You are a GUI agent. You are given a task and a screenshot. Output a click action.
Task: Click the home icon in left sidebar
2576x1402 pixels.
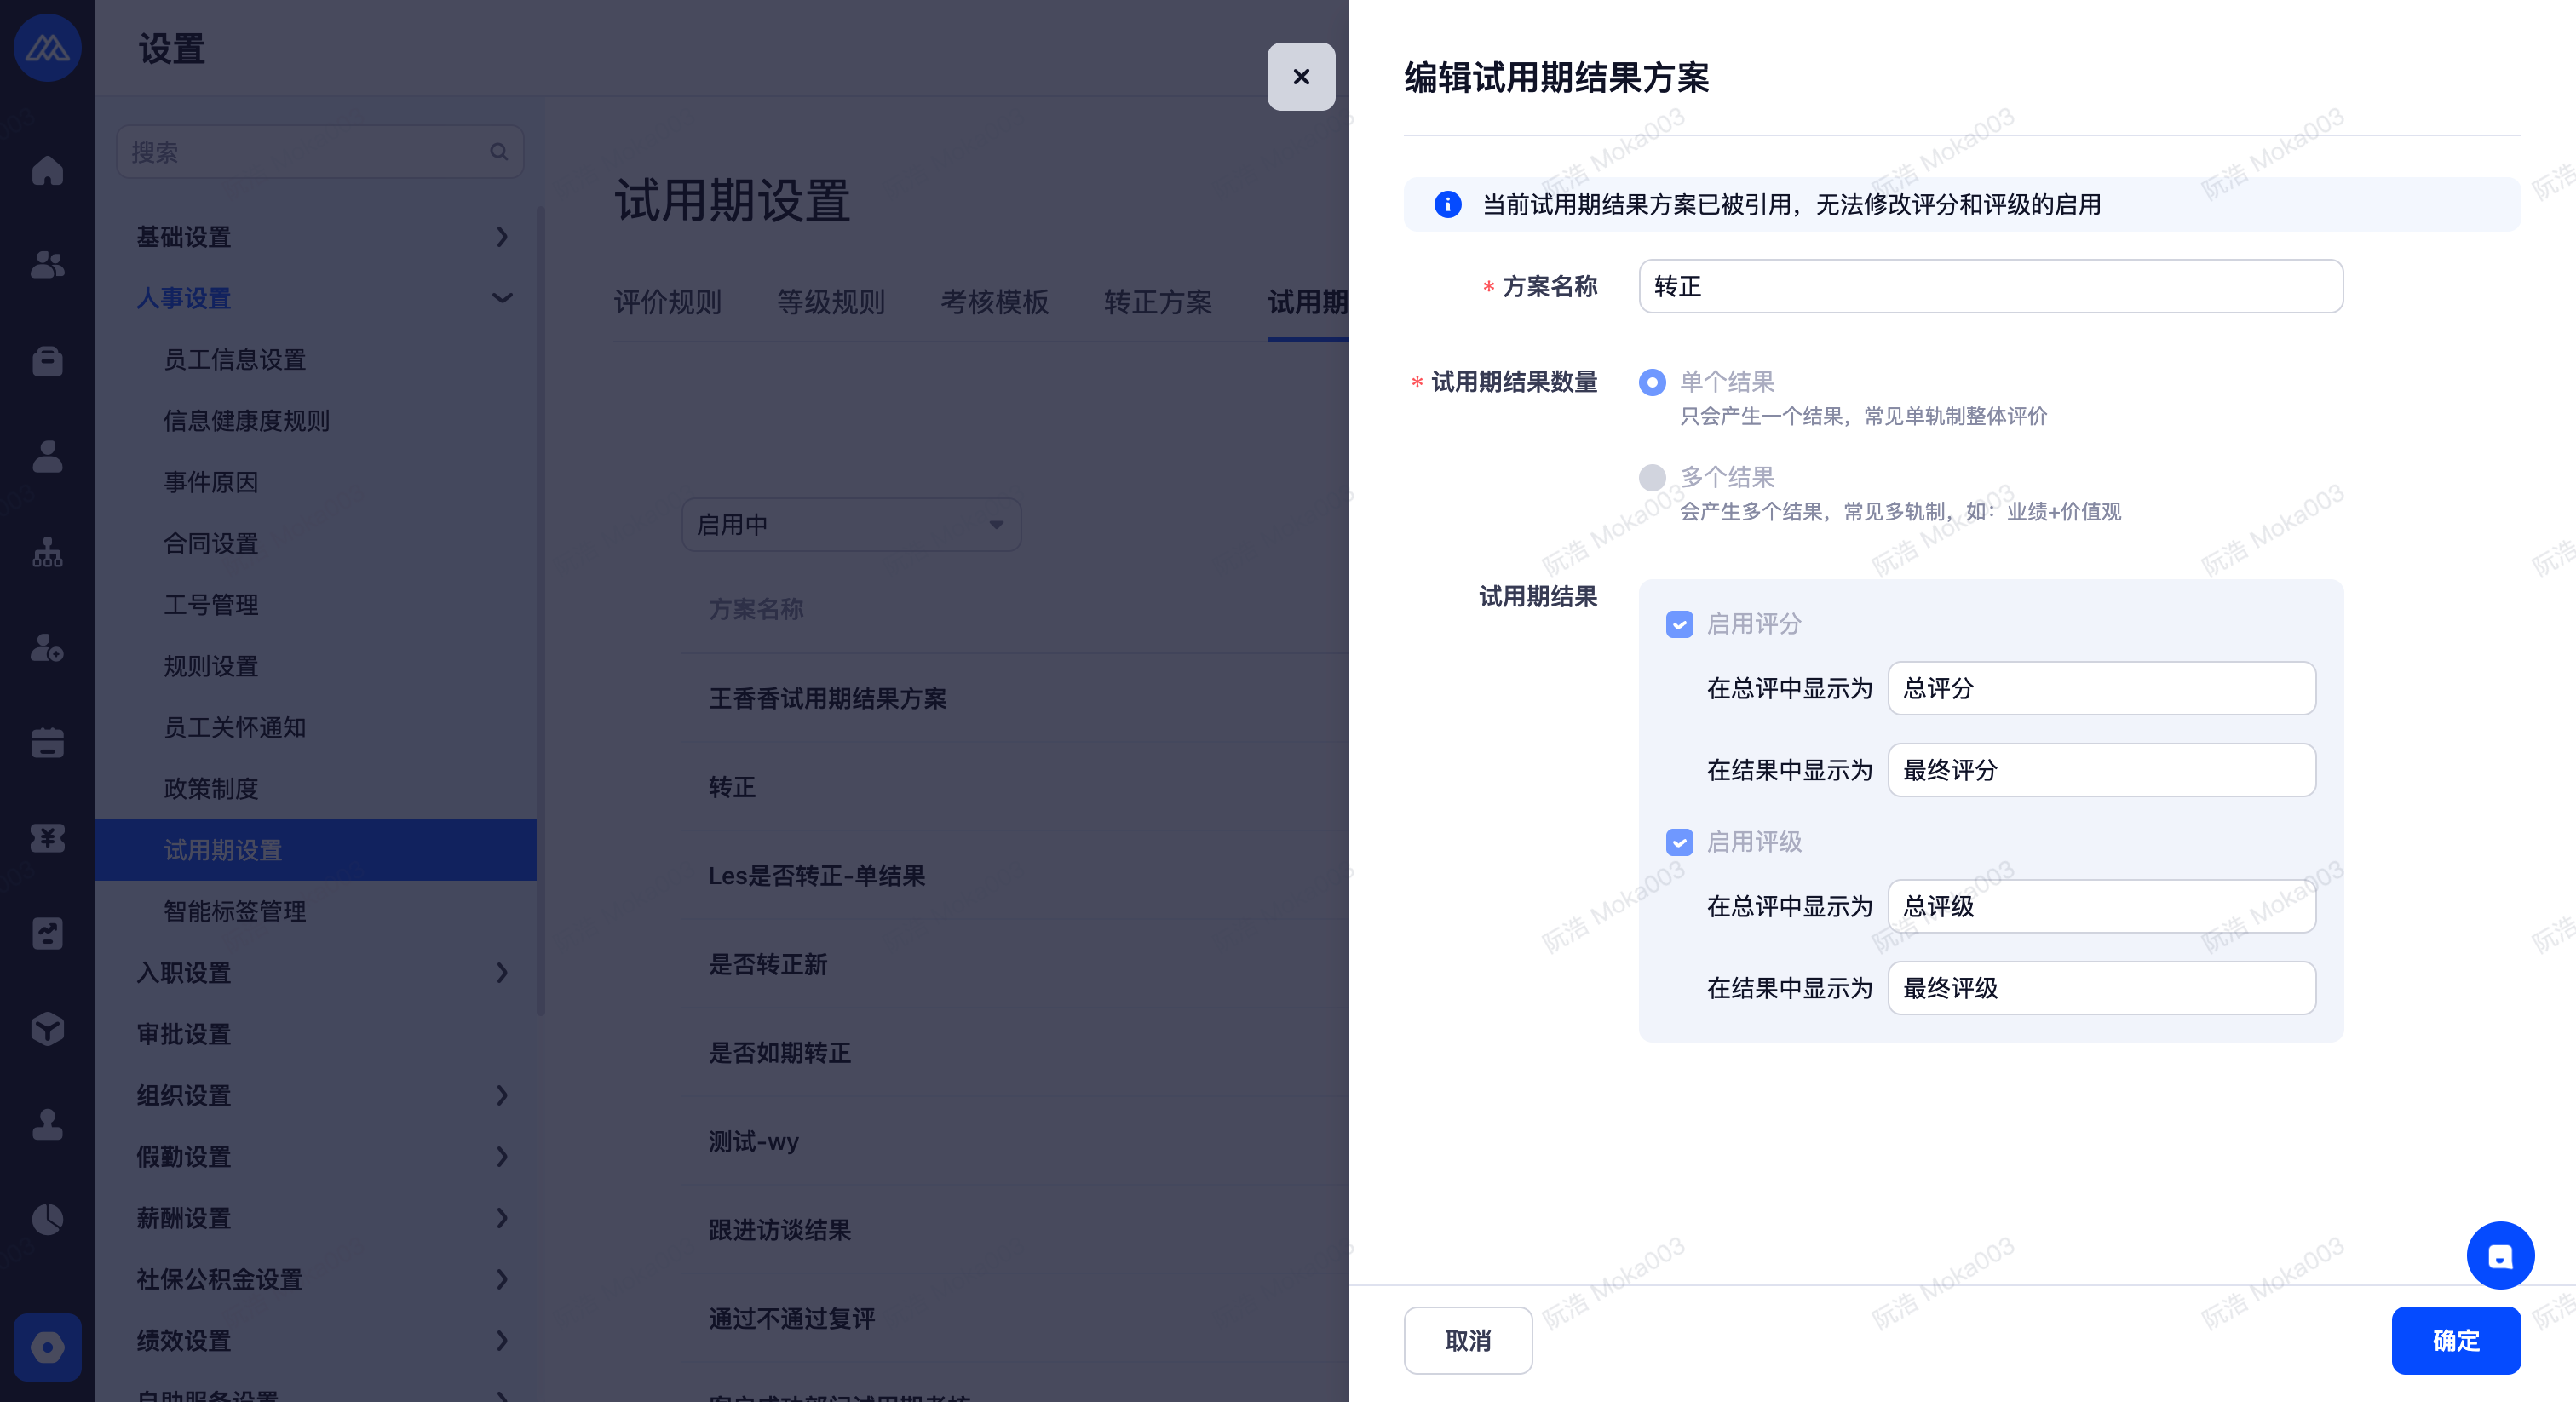47,170
